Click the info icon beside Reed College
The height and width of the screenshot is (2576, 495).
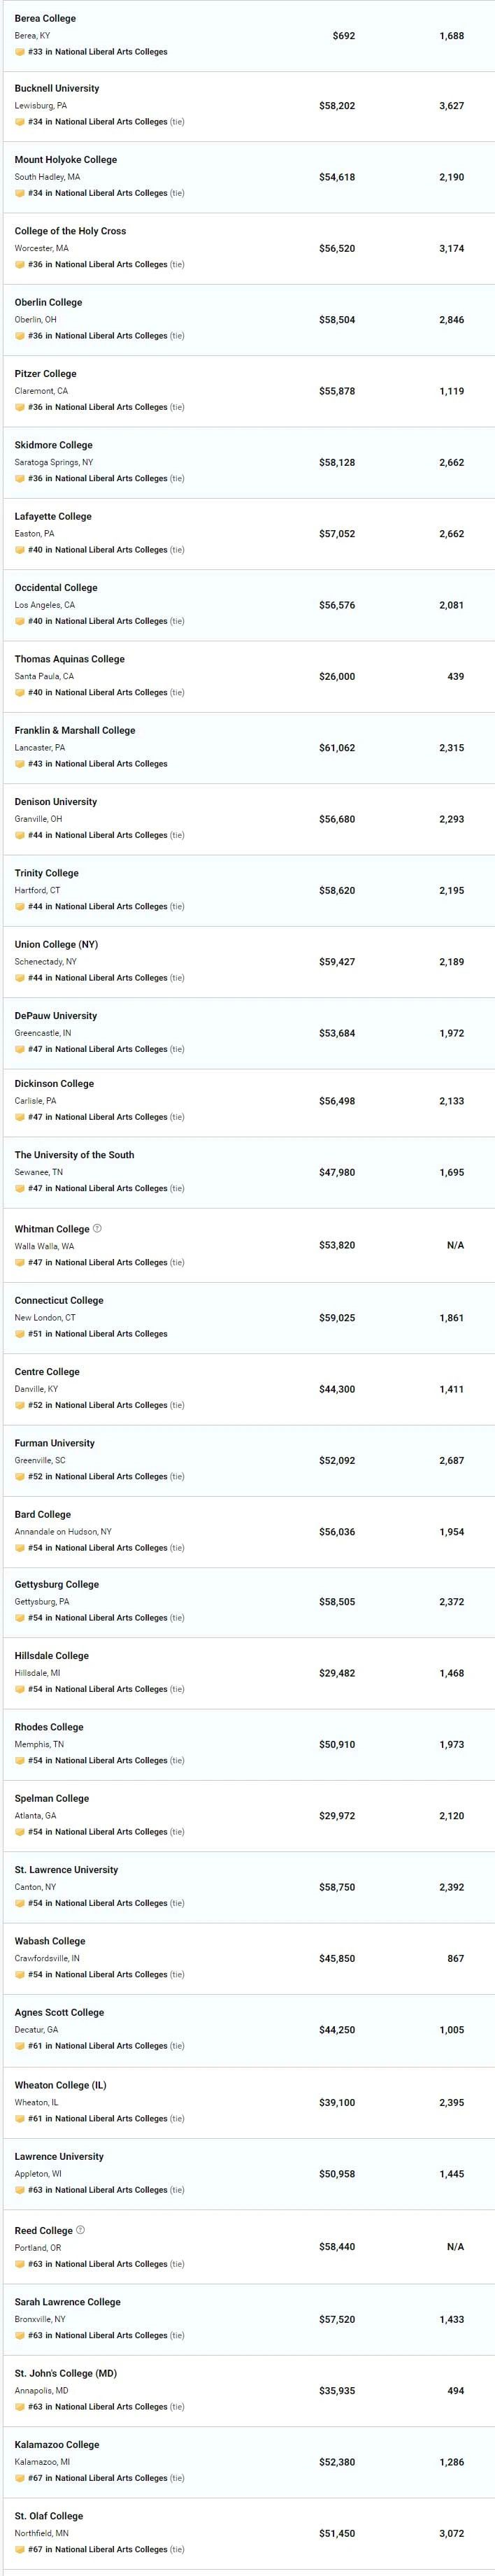click(x=81, y=2229)
